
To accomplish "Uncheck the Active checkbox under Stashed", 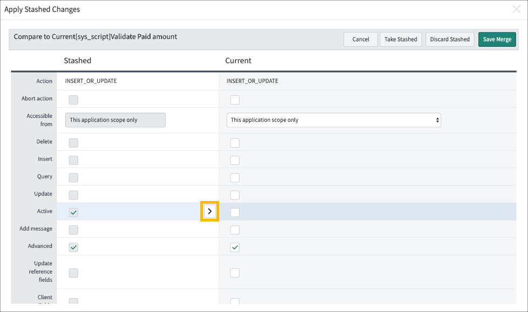I will pos(73,212).
